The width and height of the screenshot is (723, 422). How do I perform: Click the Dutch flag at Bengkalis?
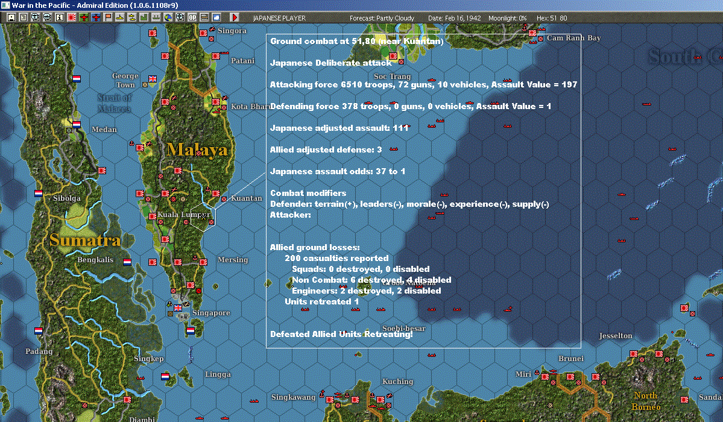coord(127,262)
